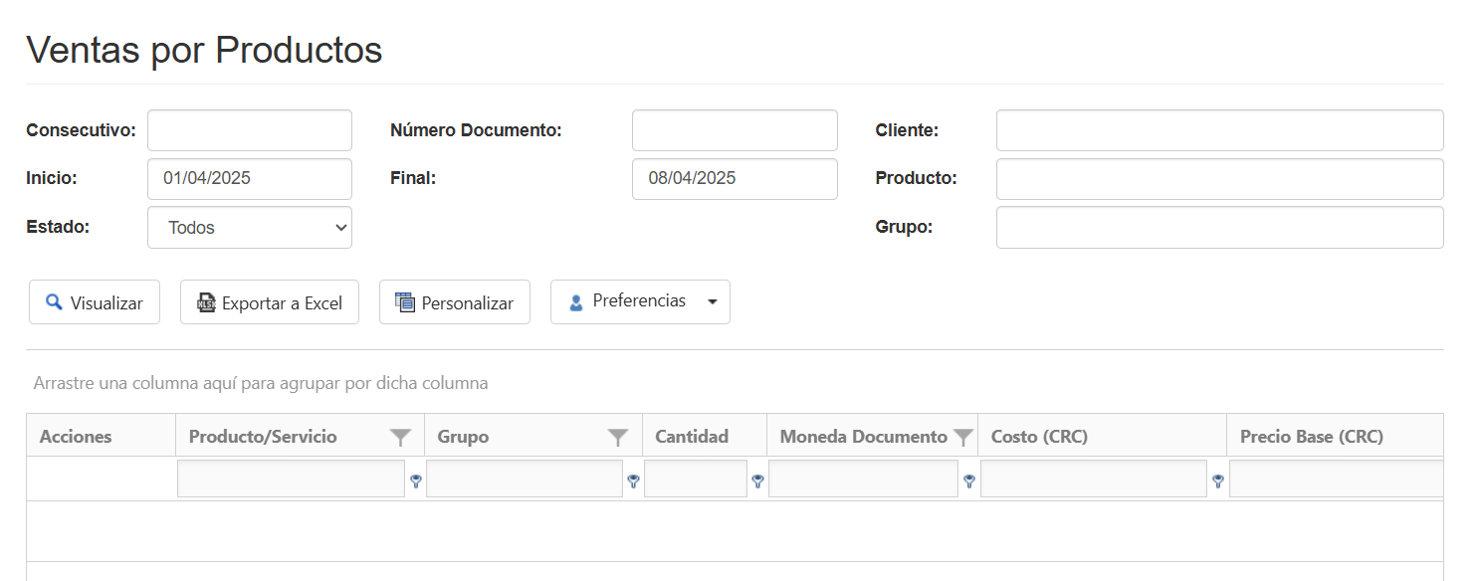Viewport: 1480px width, 581px height.
Task: Click the table icon on Personalizar
Action: click(x=405, y=302)
